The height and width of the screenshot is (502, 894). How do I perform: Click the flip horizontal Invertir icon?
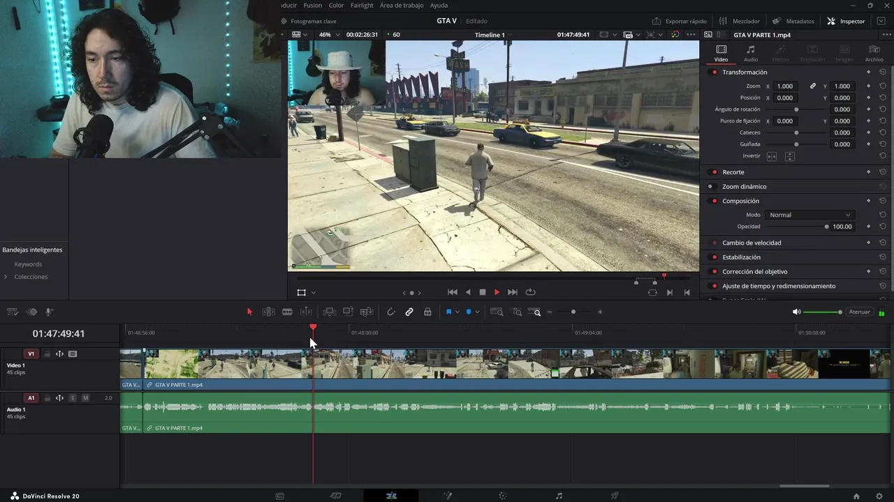772,156
